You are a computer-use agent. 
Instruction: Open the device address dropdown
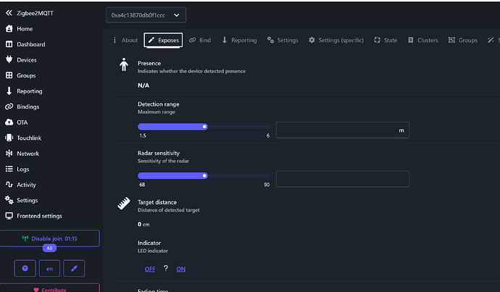[146, 14]
